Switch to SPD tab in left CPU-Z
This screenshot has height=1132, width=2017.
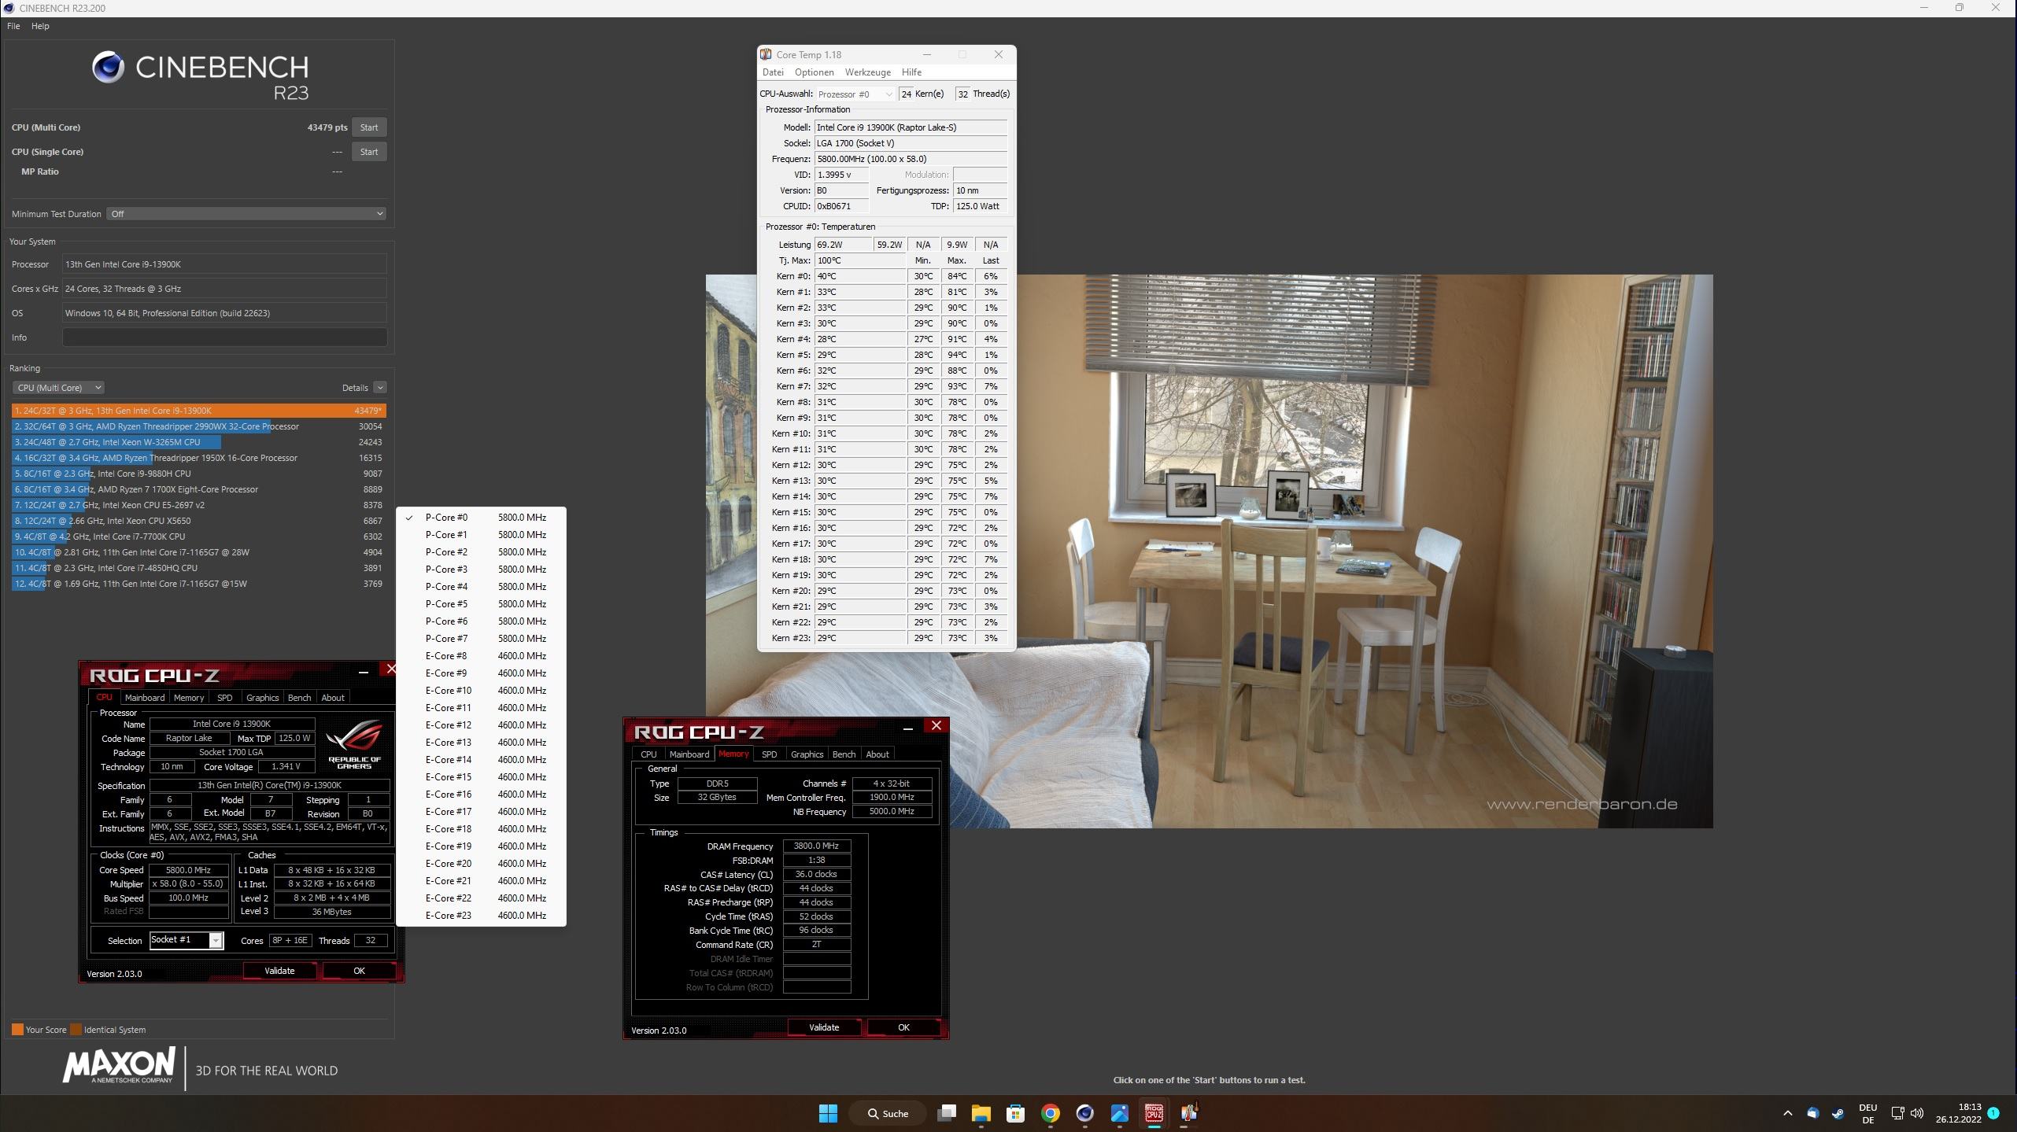coord(224,698)
